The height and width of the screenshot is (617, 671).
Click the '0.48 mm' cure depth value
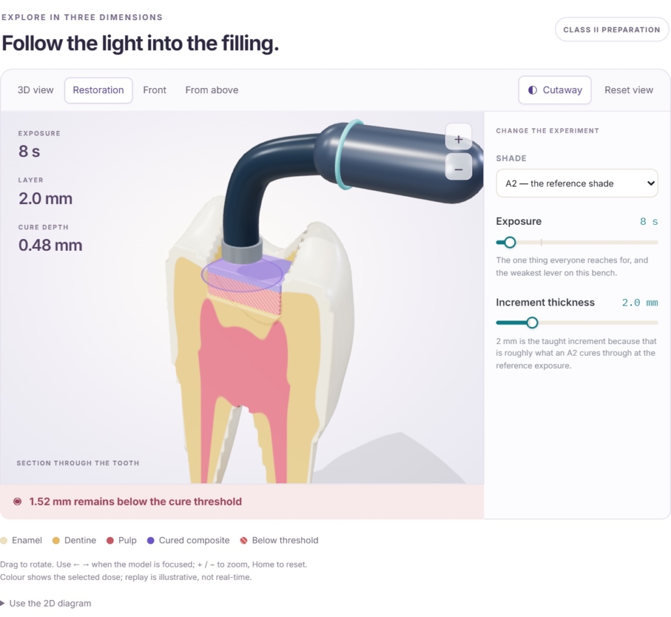[x=51, y=245]
